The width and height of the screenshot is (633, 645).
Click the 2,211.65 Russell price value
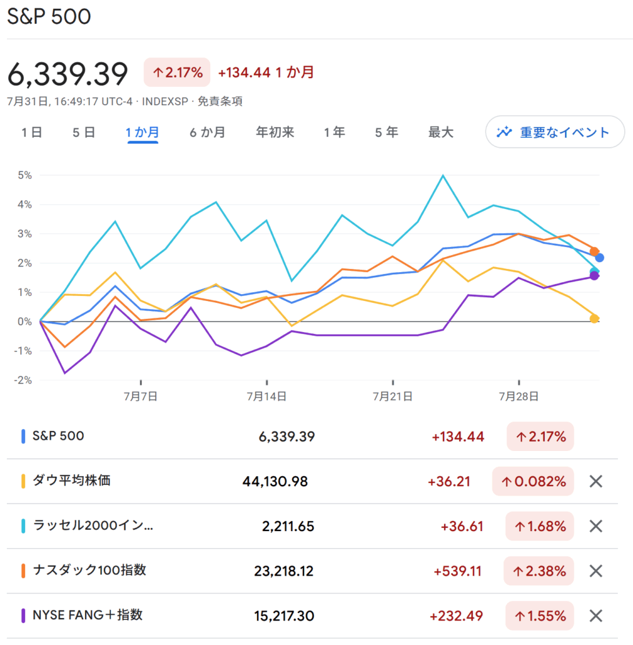point(288,526)
